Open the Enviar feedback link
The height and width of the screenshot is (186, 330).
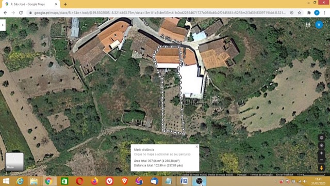point(285,175)
